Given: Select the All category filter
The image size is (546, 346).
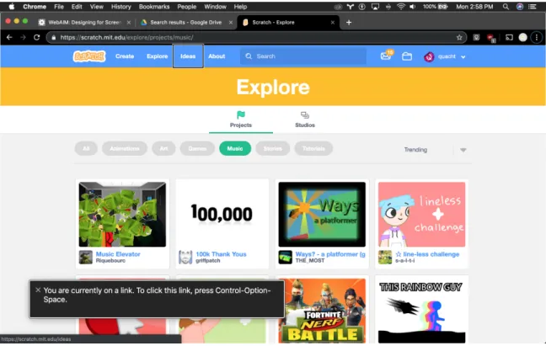Looking at the screenshot, I should pos(86,148).
